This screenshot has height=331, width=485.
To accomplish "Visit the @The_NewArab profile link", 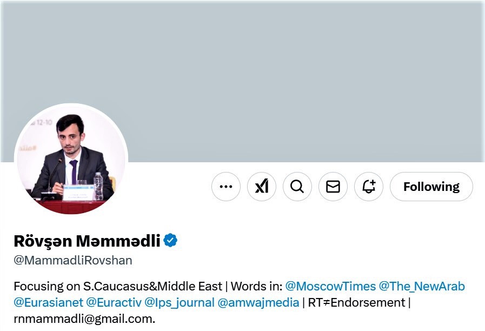I will coord(422,286).
